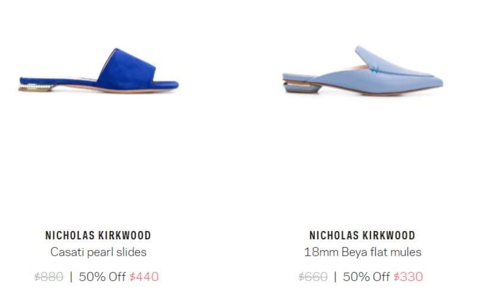Click the open toe sole of the blue slide
This screenshot has width=477, height=291.
(166, 85)
